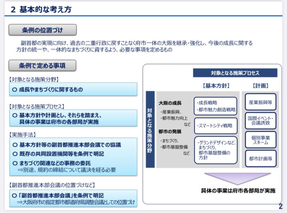Click the text '基本方針や計画とし、それらを踏まえ、'
The width and height of the screenshot is (287, 213).
click(x=60, y=115)
